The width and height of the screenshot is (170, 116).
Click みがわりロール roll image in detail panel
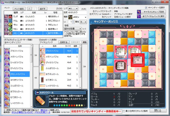click(x=40, y=101)
